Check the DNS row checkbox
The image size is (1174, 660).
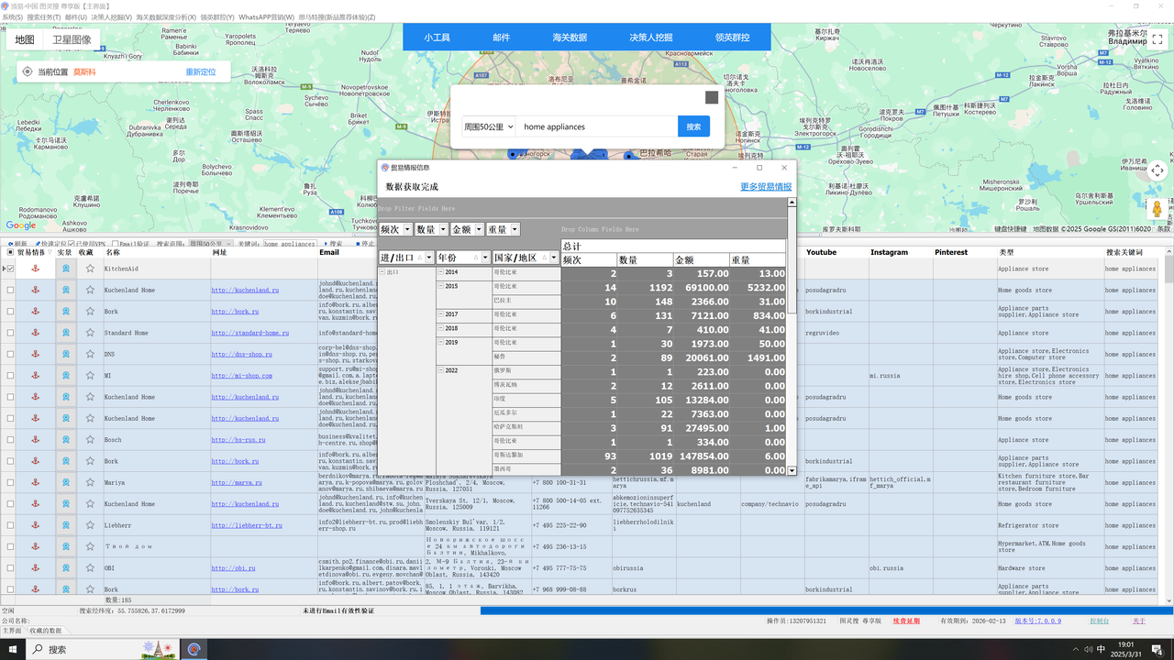point(10,354)
